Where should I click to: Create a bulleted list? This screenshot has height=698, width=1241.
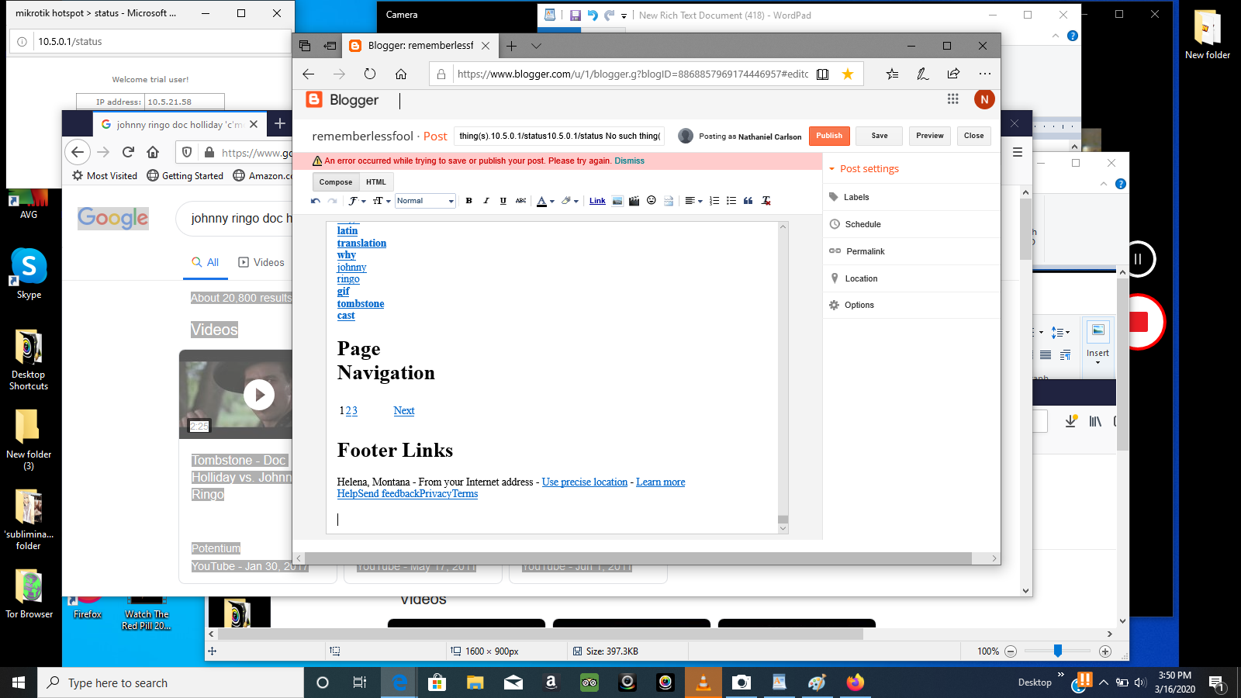731,201
